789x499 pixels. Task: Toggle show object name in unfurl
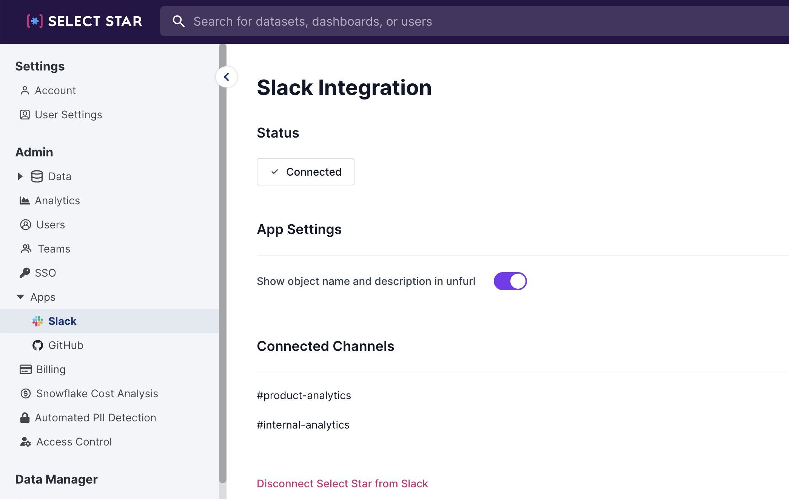[510, 281]
